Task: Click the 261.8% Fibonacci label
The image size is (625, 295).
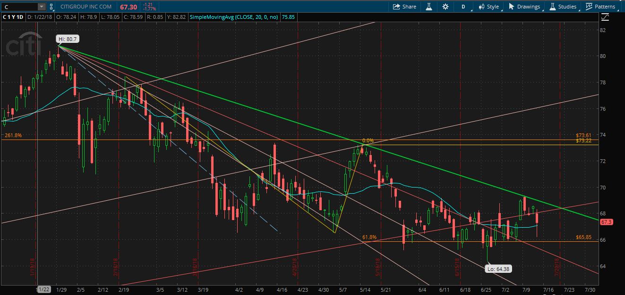Action: coord(13,135)
